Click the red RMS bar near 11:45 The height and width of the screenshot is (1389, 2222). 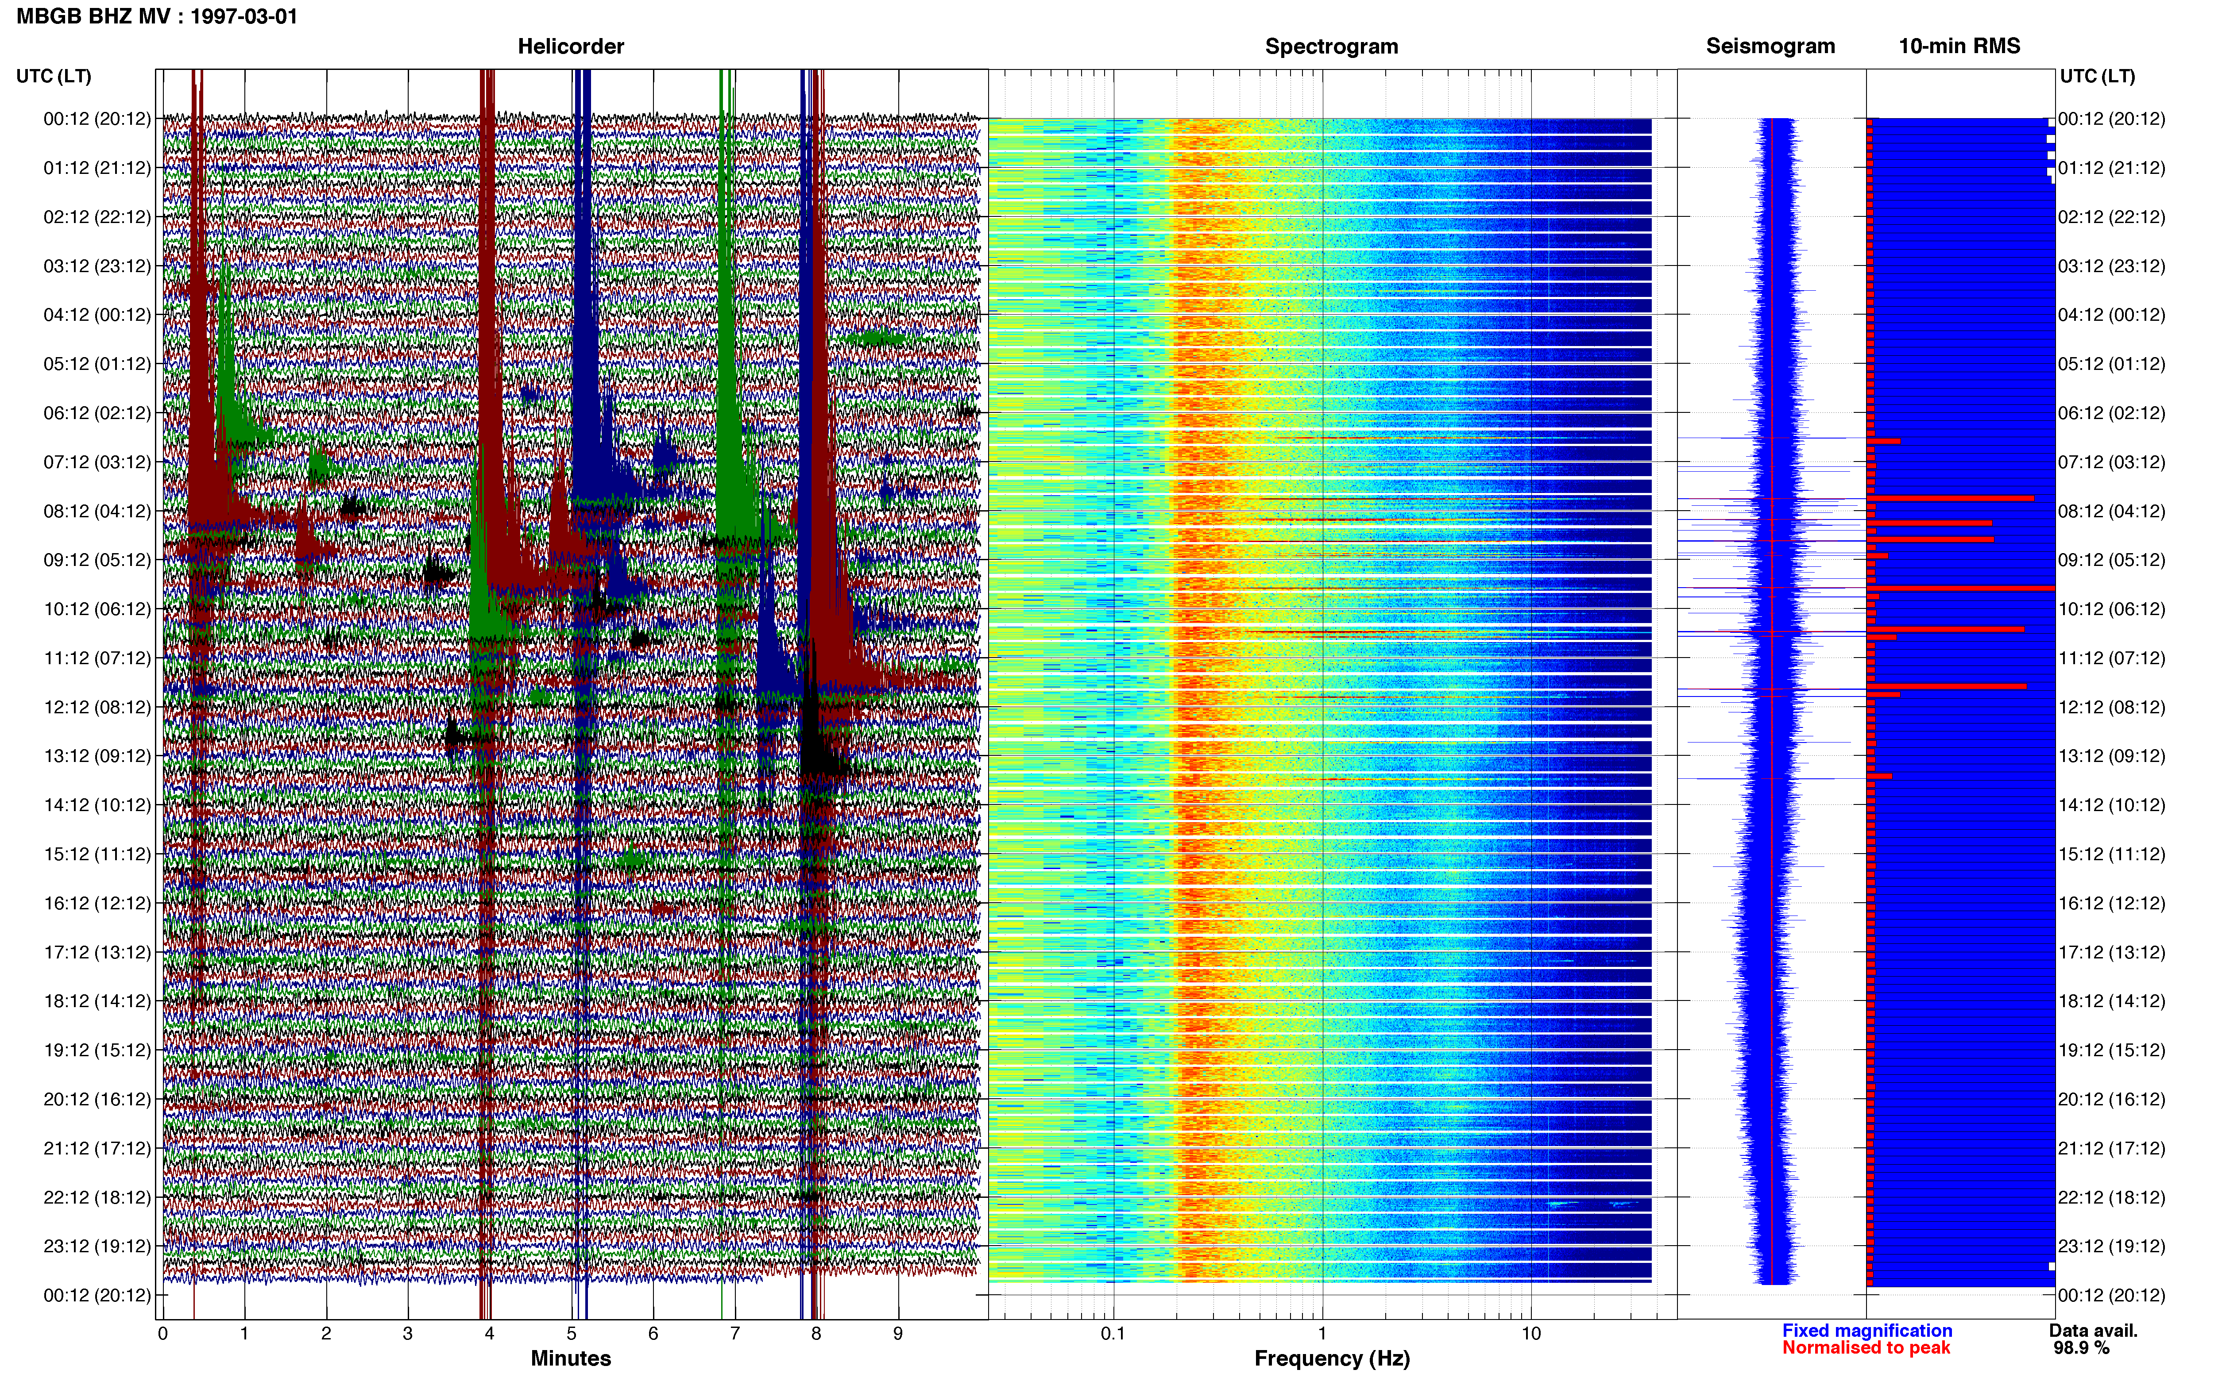point(1946,686)
